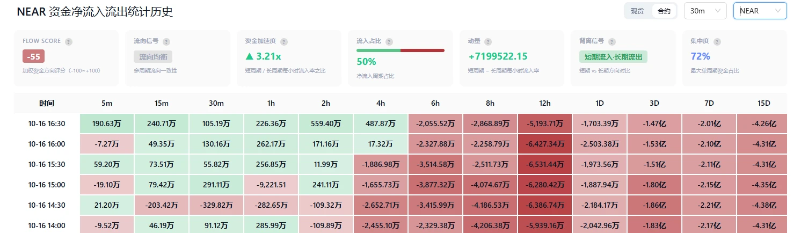This screenshot has height=233, width=808.
Task: Switch to 合约 market type
Action: [x=664, y=11]
